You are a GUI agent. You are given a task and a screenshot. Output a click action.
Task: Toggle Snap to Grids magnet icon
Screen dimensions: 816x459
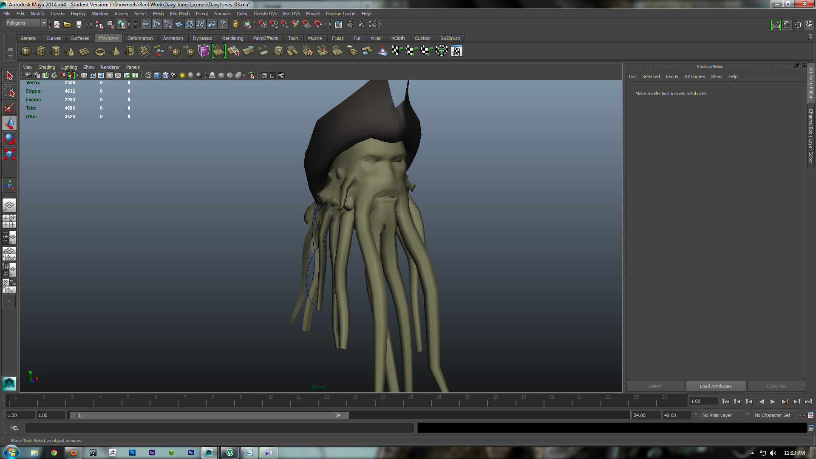coord(262,24)
